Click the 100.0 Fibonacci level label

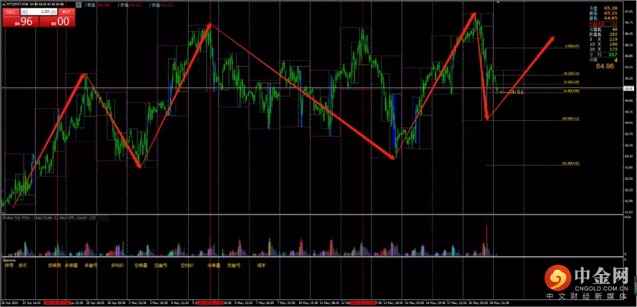[571, 118]
